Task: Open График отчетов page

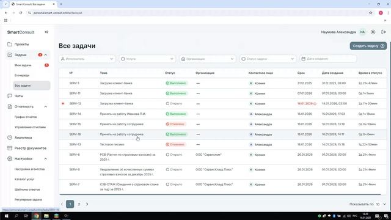Action: [26, 117]
